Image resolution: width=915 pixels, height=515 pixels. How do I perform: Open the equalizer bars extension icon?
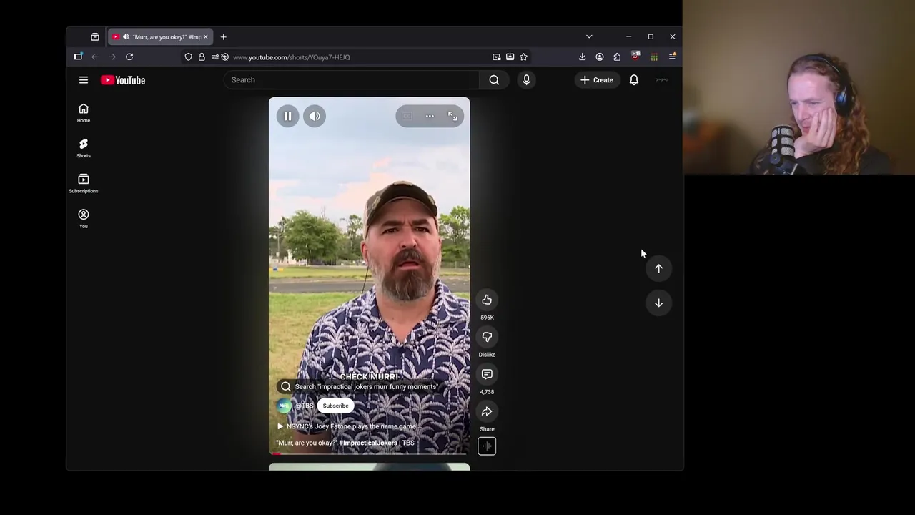click(x=654, y=57)
